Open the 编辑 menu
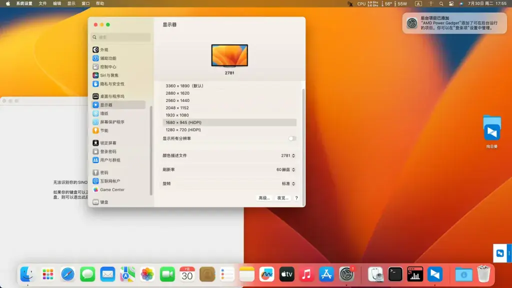Screen dimensions: 512x288 57,3
